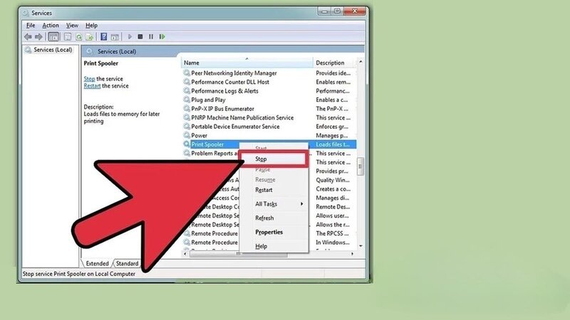Click the Export List toolbar icon
The height and width of the screenshot is (320, 570).
point(90,37)
